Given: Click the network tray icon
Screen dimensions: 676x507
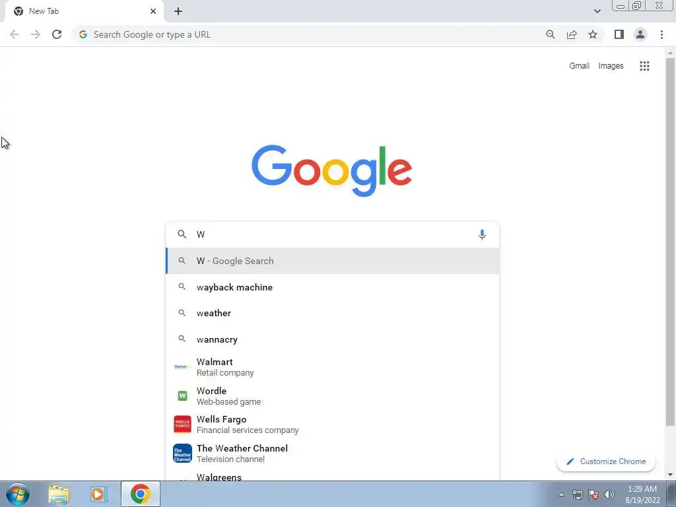Looking at the screenshot, I should tap(577, 494).
